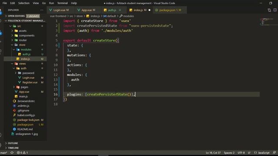Change indentation via Spaces: 2
This screenshot has width=278, height=156.
tap(229, 153)
